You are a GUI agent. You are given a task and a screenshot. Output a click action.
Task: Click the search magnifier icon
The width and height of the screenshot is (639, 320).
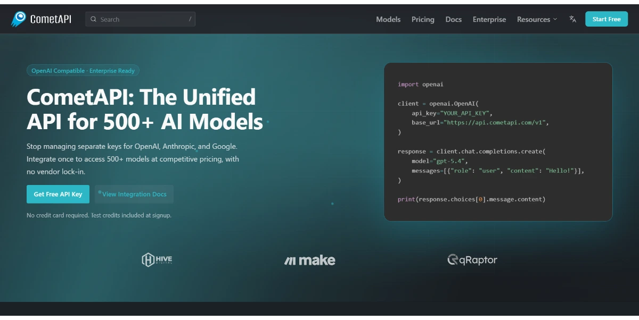(x=94, y=19)
